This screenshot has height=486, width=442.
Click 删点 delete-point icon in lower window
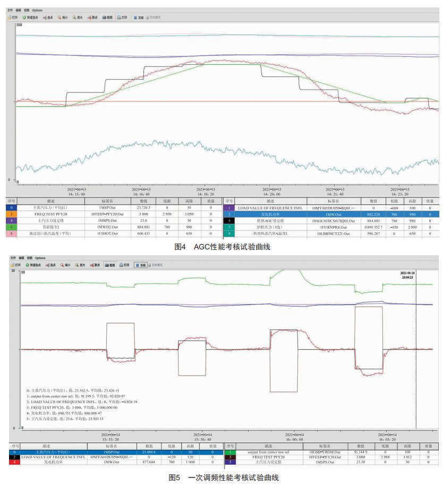click(x=93, y=265)
